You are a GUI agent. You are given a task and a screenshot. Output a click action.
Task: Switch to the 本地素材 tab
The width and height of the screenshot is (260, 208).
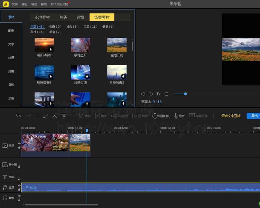click(42, 17)
